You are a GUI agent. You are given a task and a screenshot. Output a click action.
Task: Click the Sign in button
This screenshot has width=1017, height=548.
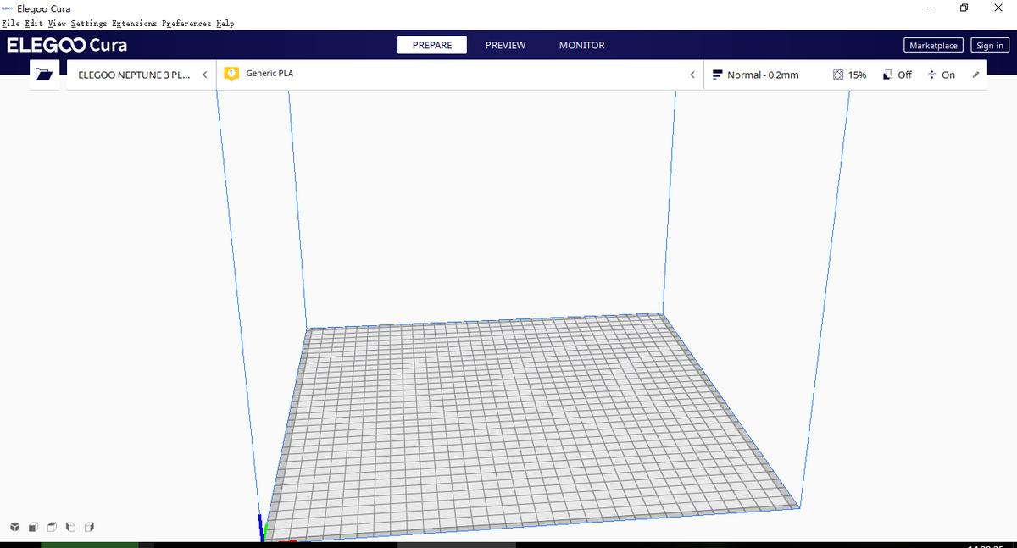coord(990,46)
